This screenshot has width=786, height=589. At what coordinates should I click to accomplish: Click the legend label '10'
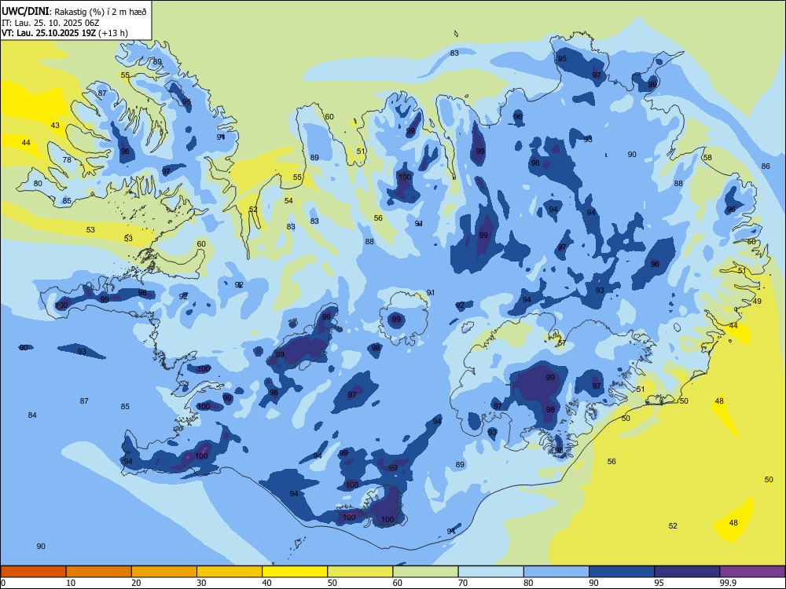71,583
